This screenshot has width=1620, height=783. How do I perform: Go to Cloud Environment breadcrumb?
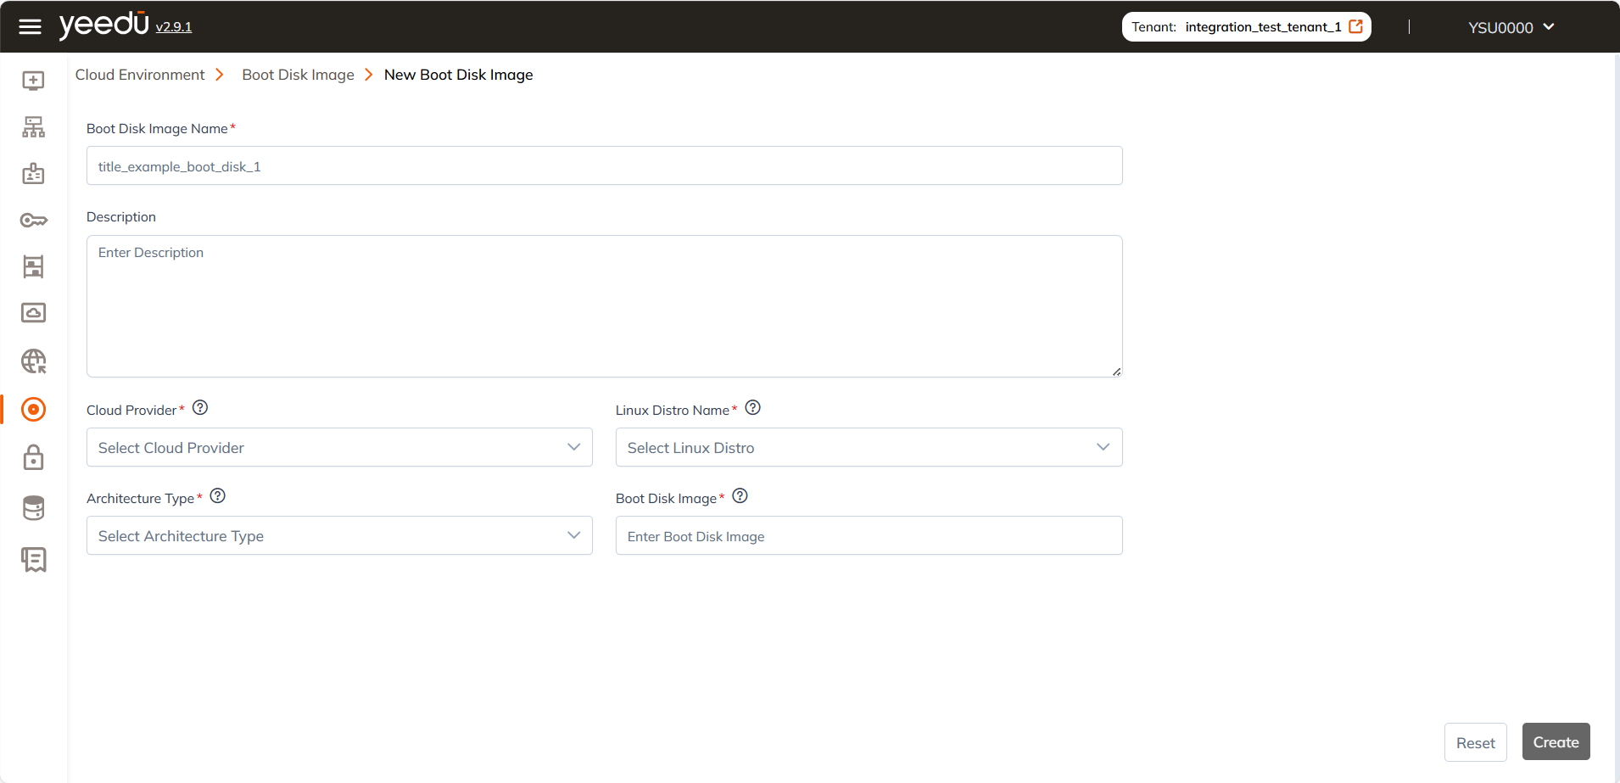[x=140, y=75]
